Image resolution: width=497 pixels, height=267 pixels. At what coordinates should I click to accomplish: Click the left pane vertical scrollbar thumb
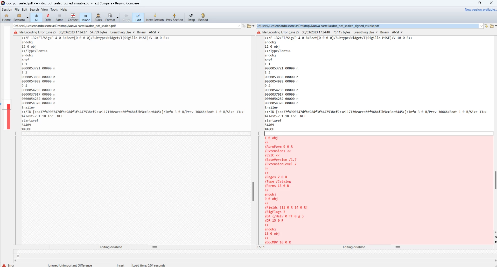[253, 191]
